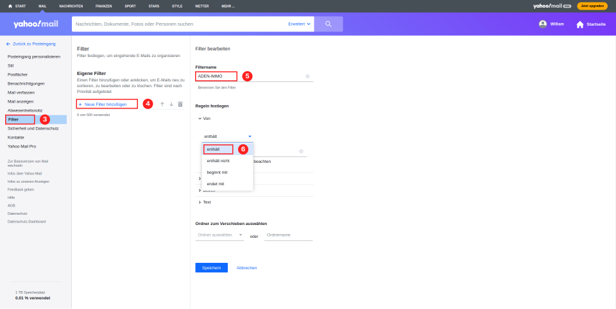This screenshot has width=616, height=309.
Task: Click the START home icon
Action: click(10, 6)
